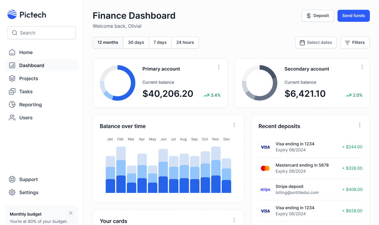Switch to the 30 days tab
The width and height of the screenshot is (379, 225).
coord(136,42)
